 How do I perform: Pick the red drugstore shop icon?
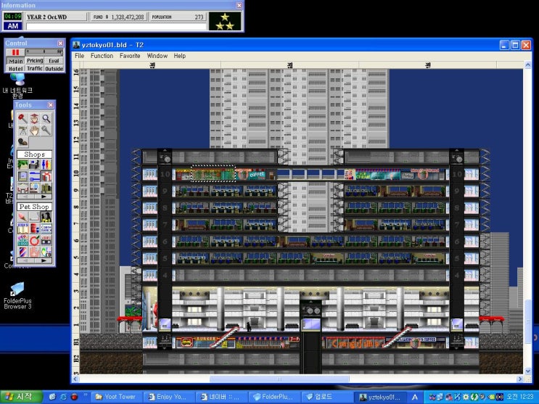point(34,228)
